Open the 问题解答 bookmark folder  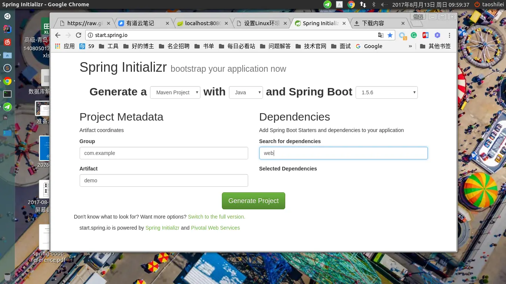(275, 46)
